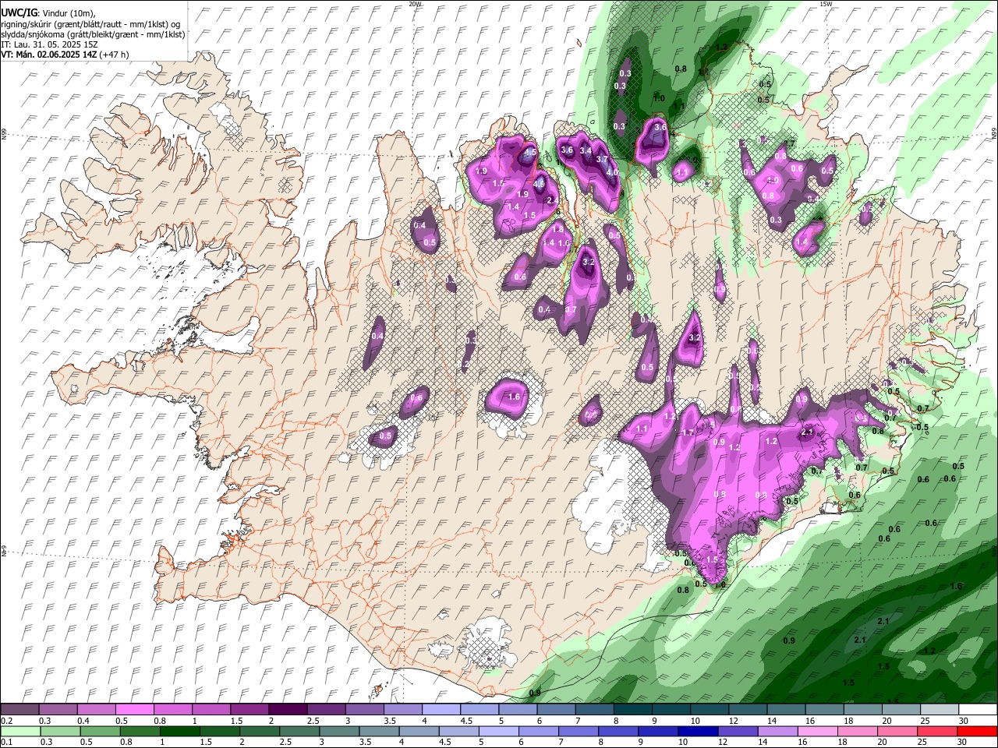Pick the darkest purple snow swatch labeled 2

[287, 710]
